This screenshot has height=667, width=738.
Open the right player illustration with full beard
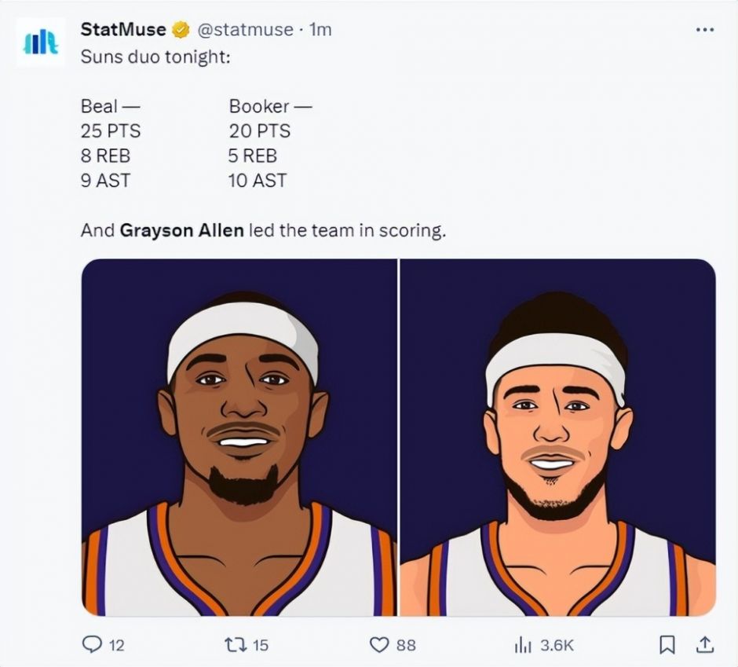558,438
